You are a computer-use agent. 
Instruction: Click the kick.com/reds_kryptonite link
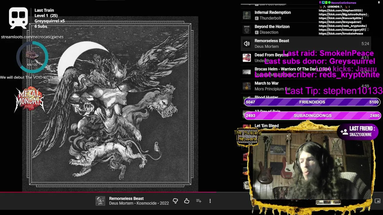pyautogui.click(x=342, y=26)
